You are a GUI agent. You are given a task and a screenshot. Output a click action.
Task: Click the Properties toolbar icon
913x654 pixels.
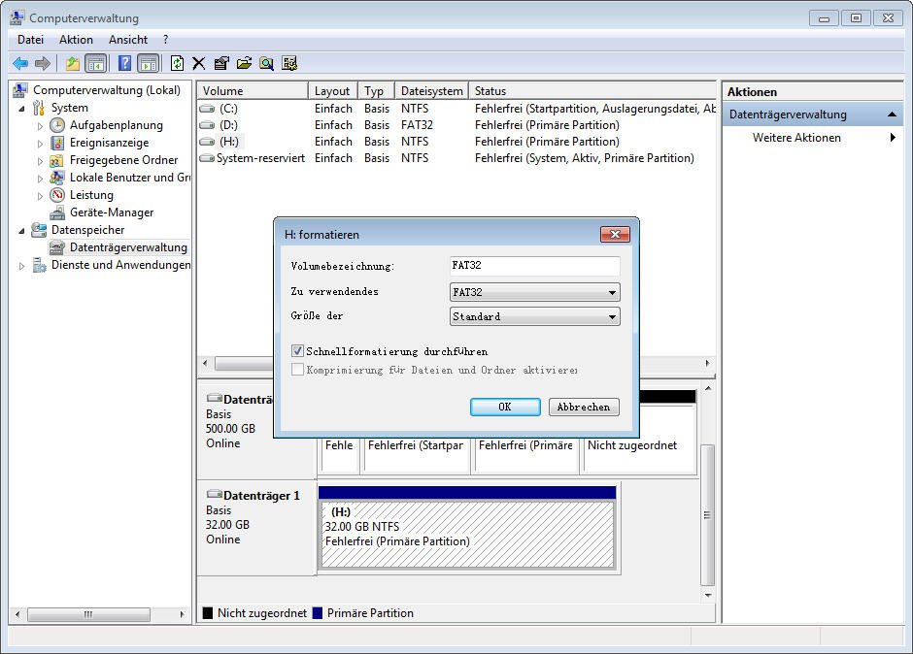click(x=221, y=63)
